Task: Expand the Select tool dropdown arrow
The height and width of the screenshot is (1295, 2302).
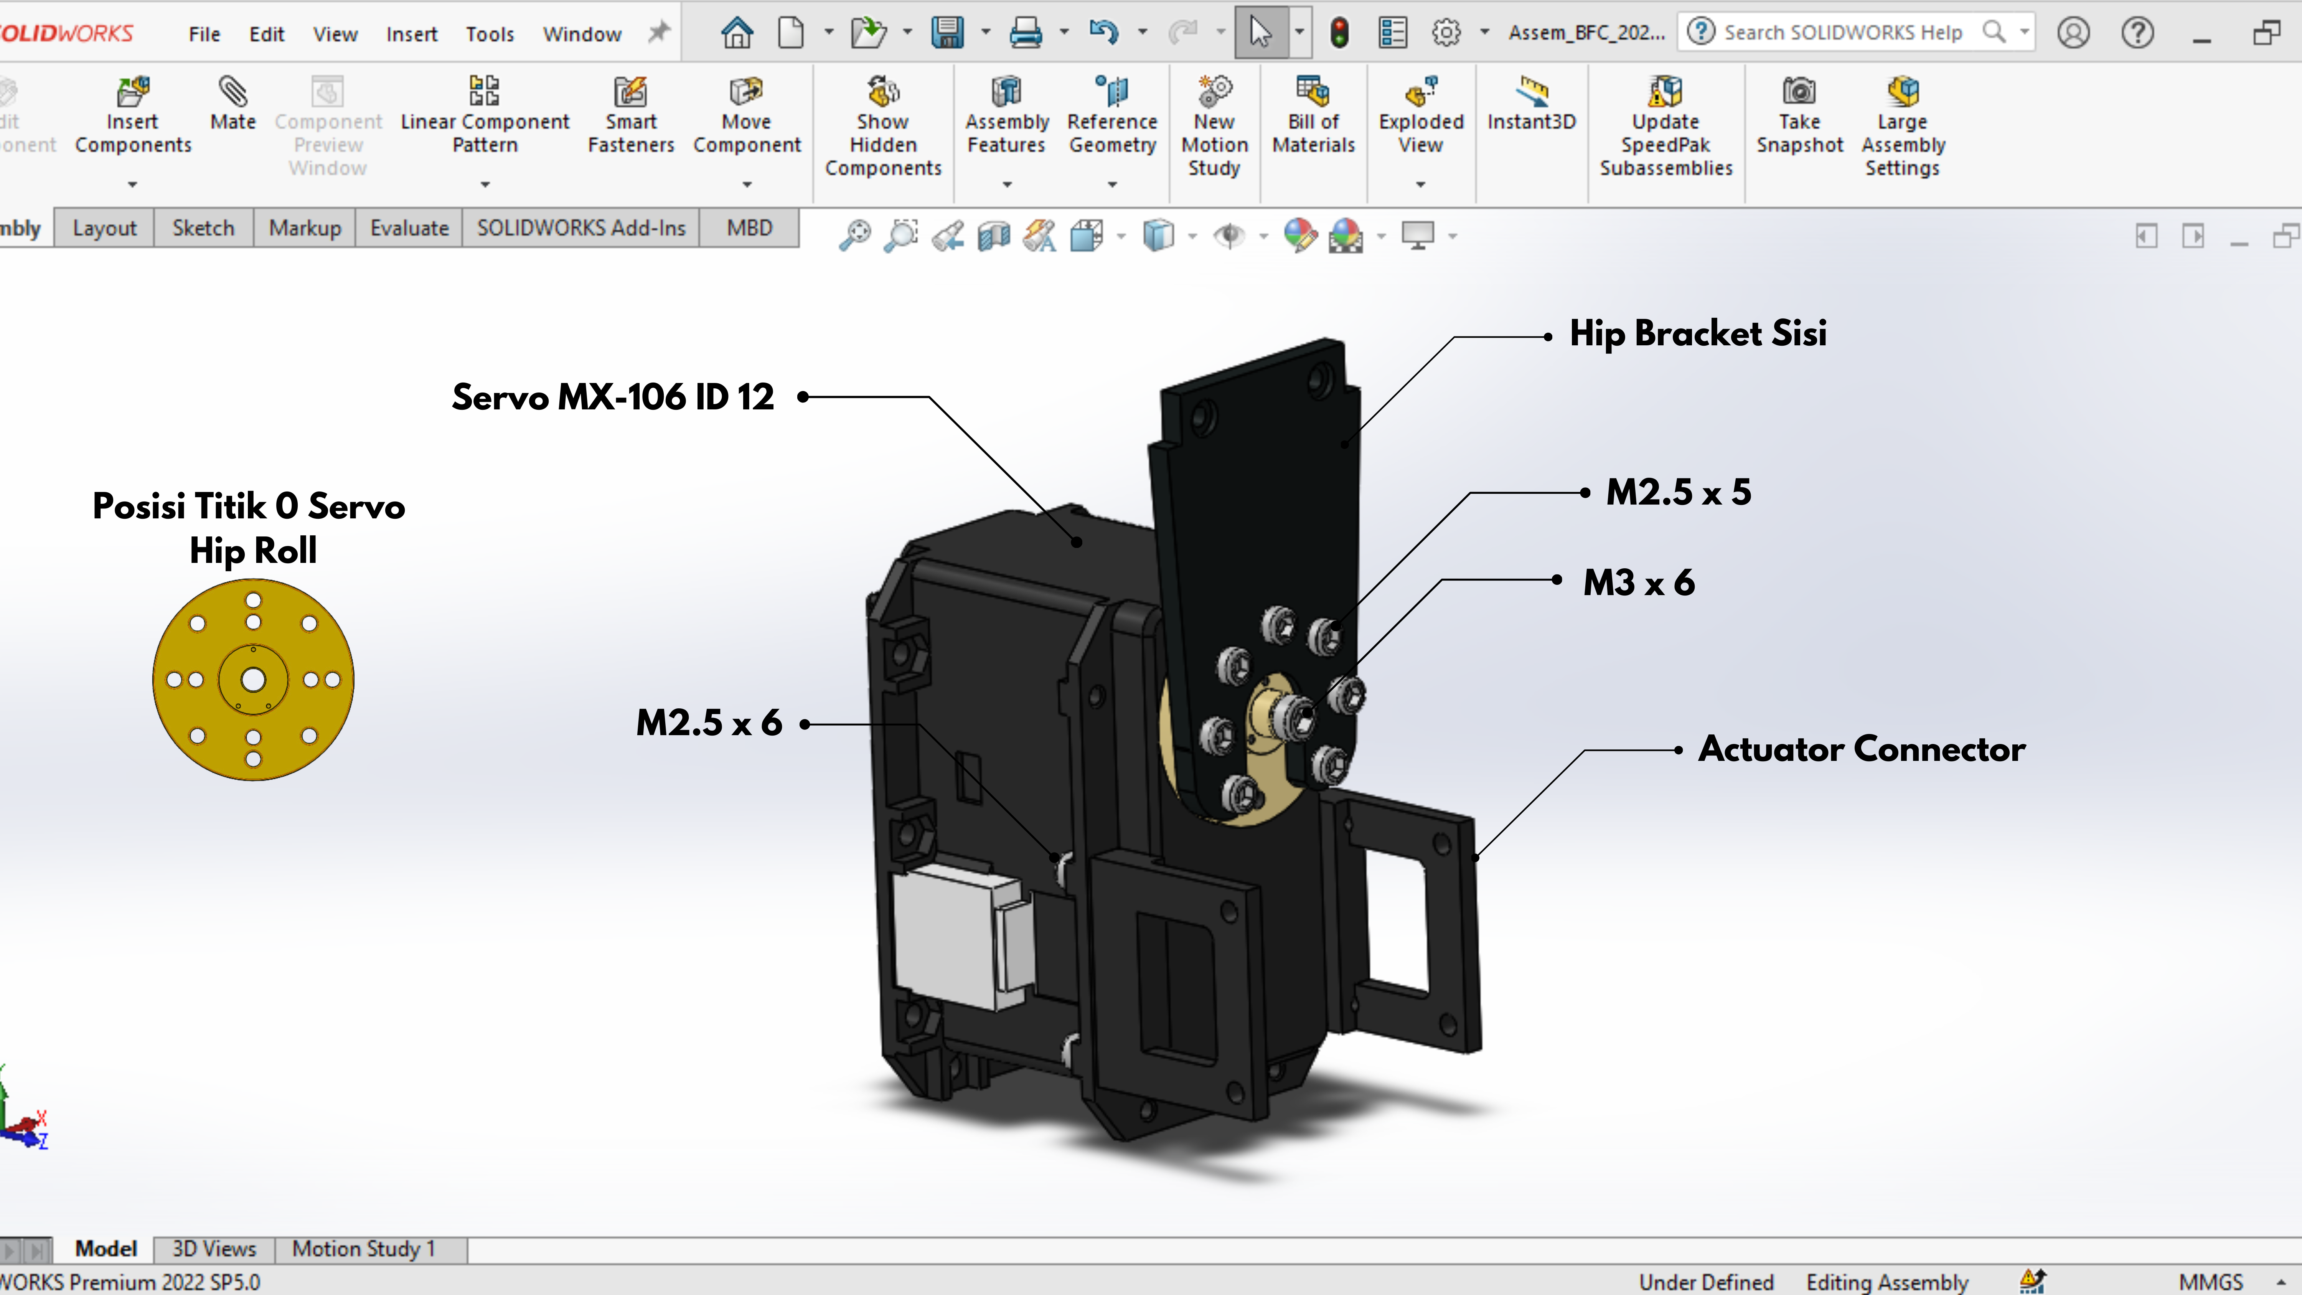Action: (1299, 32)
